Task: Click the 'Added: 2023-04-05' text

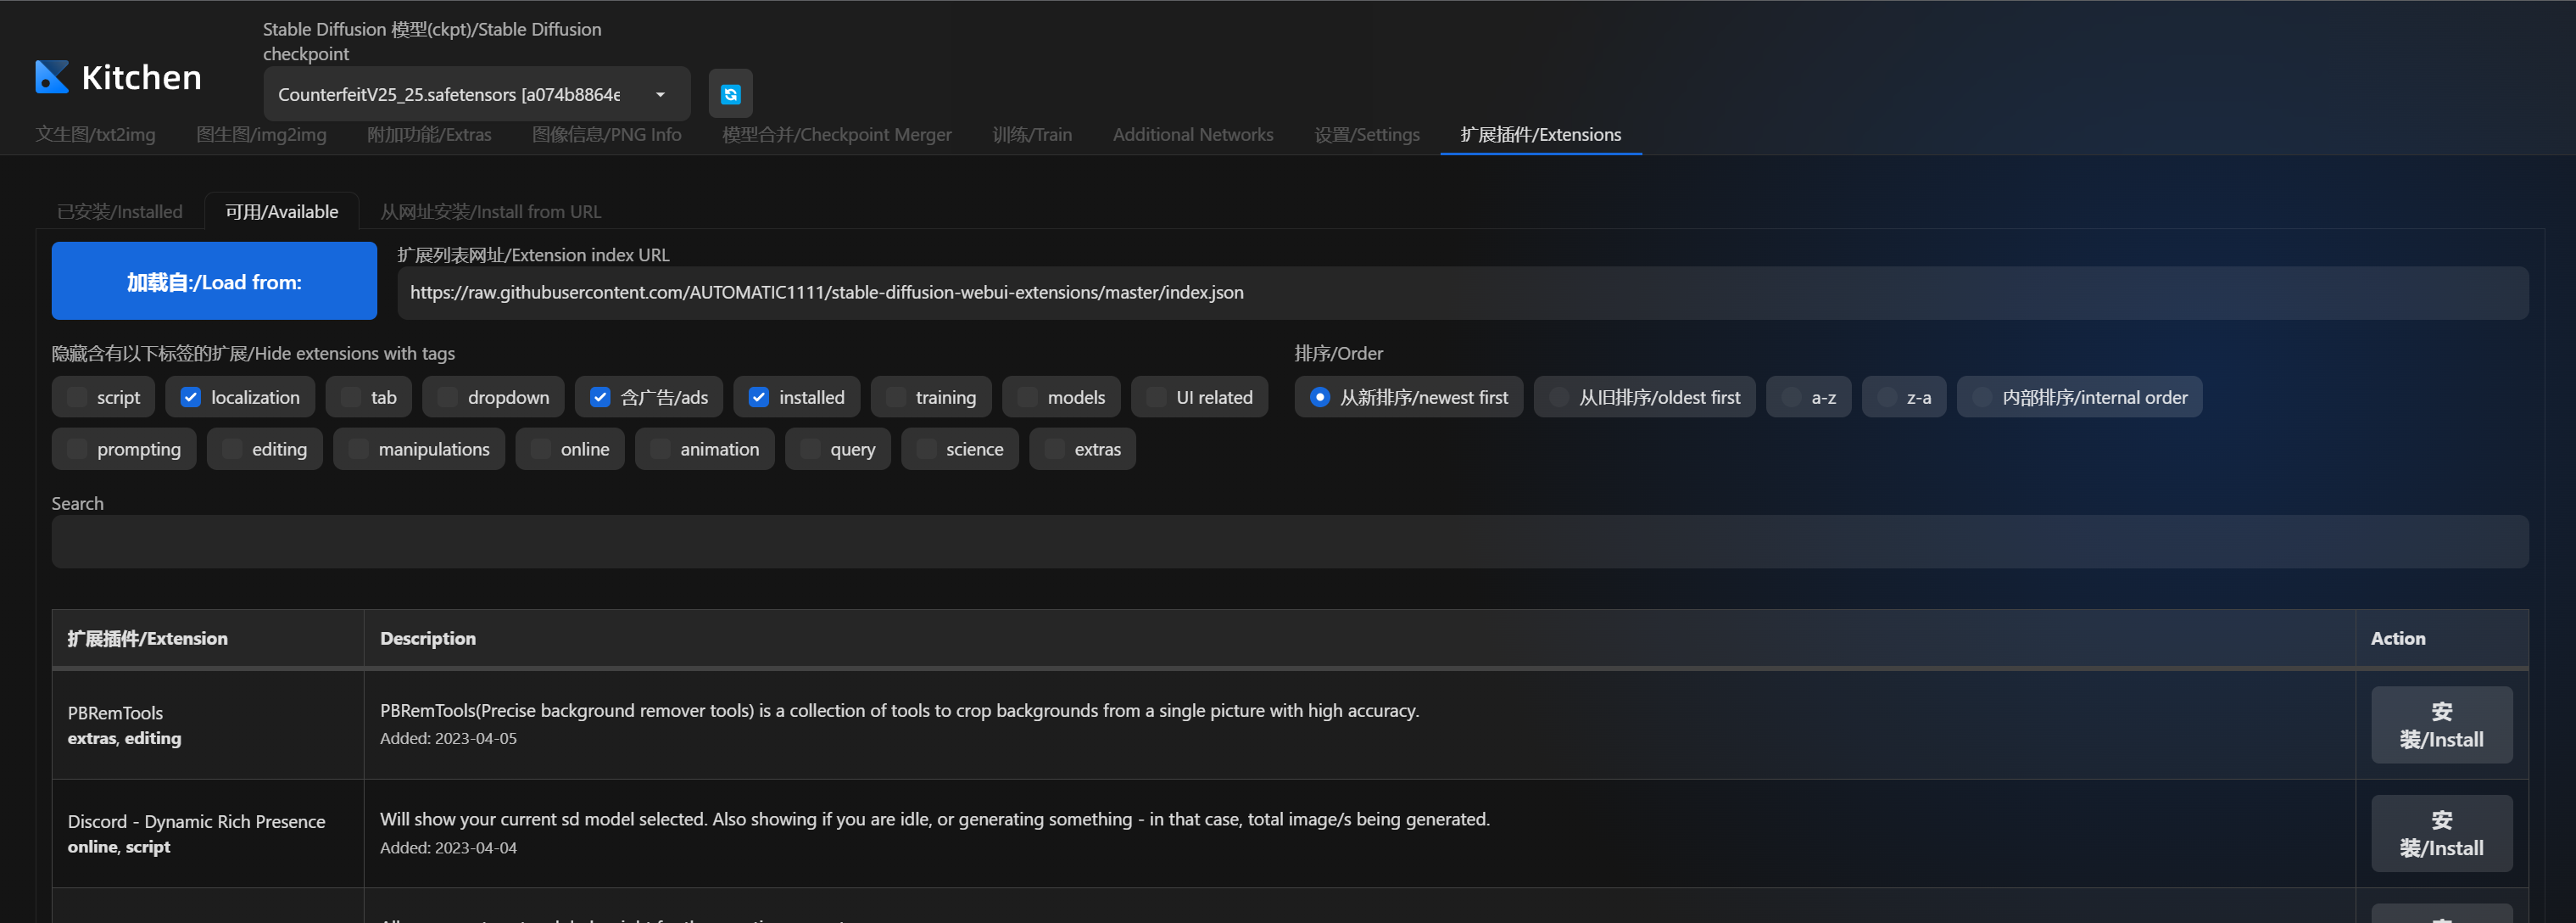Action: 448,738
